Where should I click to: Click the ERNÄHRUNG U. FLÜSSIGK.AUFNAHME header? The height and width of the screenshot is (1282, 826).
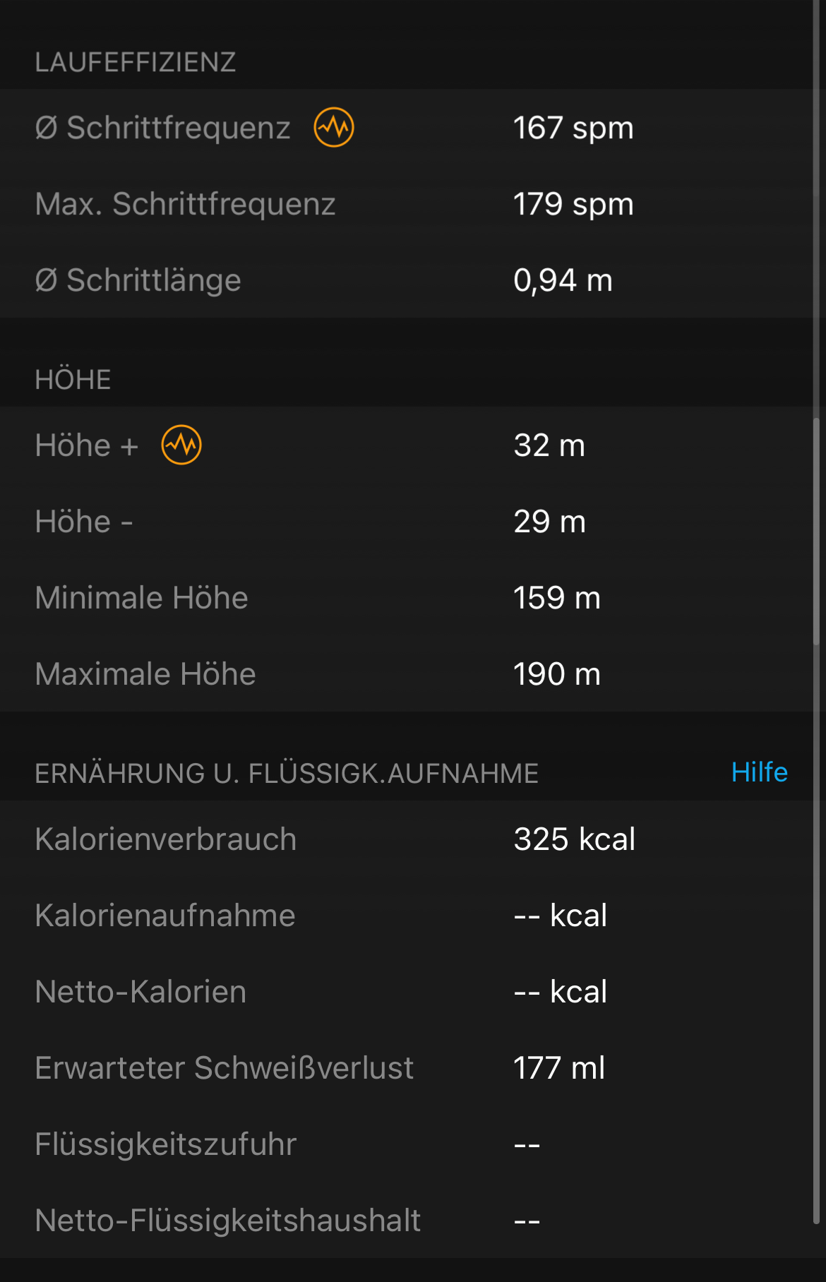[x=286, y=774]
